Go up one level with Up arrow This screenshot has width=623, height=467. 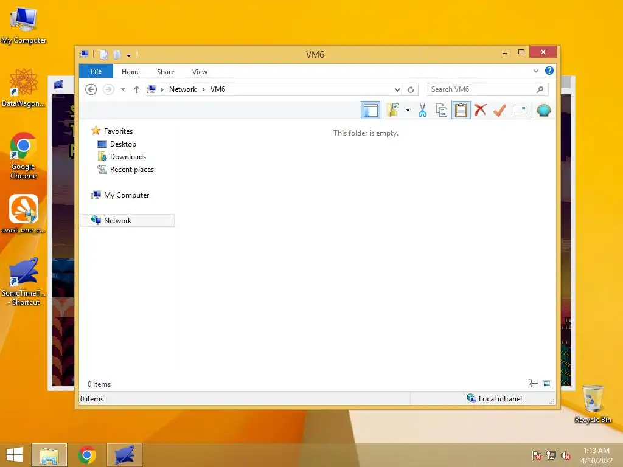point(137,89)
